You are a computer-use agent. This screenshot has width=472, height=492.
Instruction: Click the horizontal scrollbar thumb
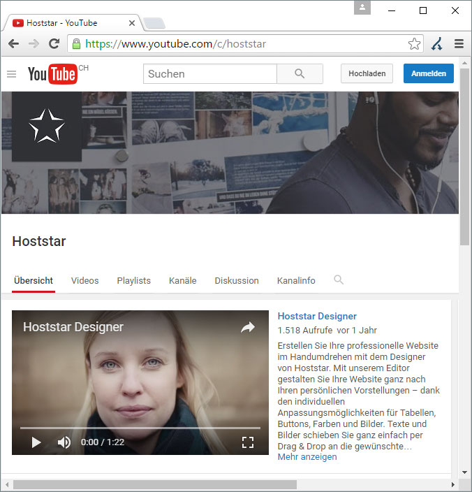[155, 484]
